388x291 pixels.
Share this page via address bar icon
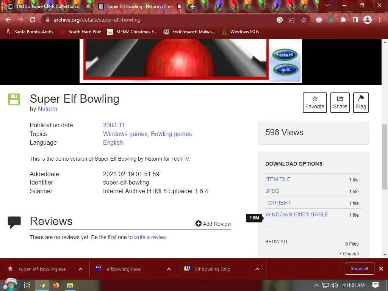coord(292,20)
